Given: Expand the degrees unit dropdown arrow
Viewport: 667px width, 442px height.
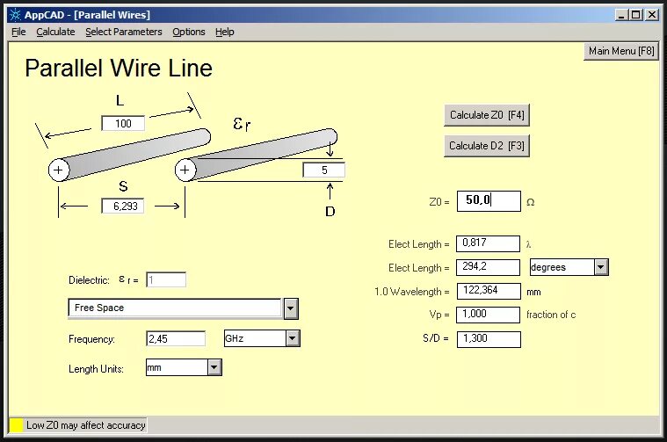Looking at the screenshot, I should [x=600, y=267].
